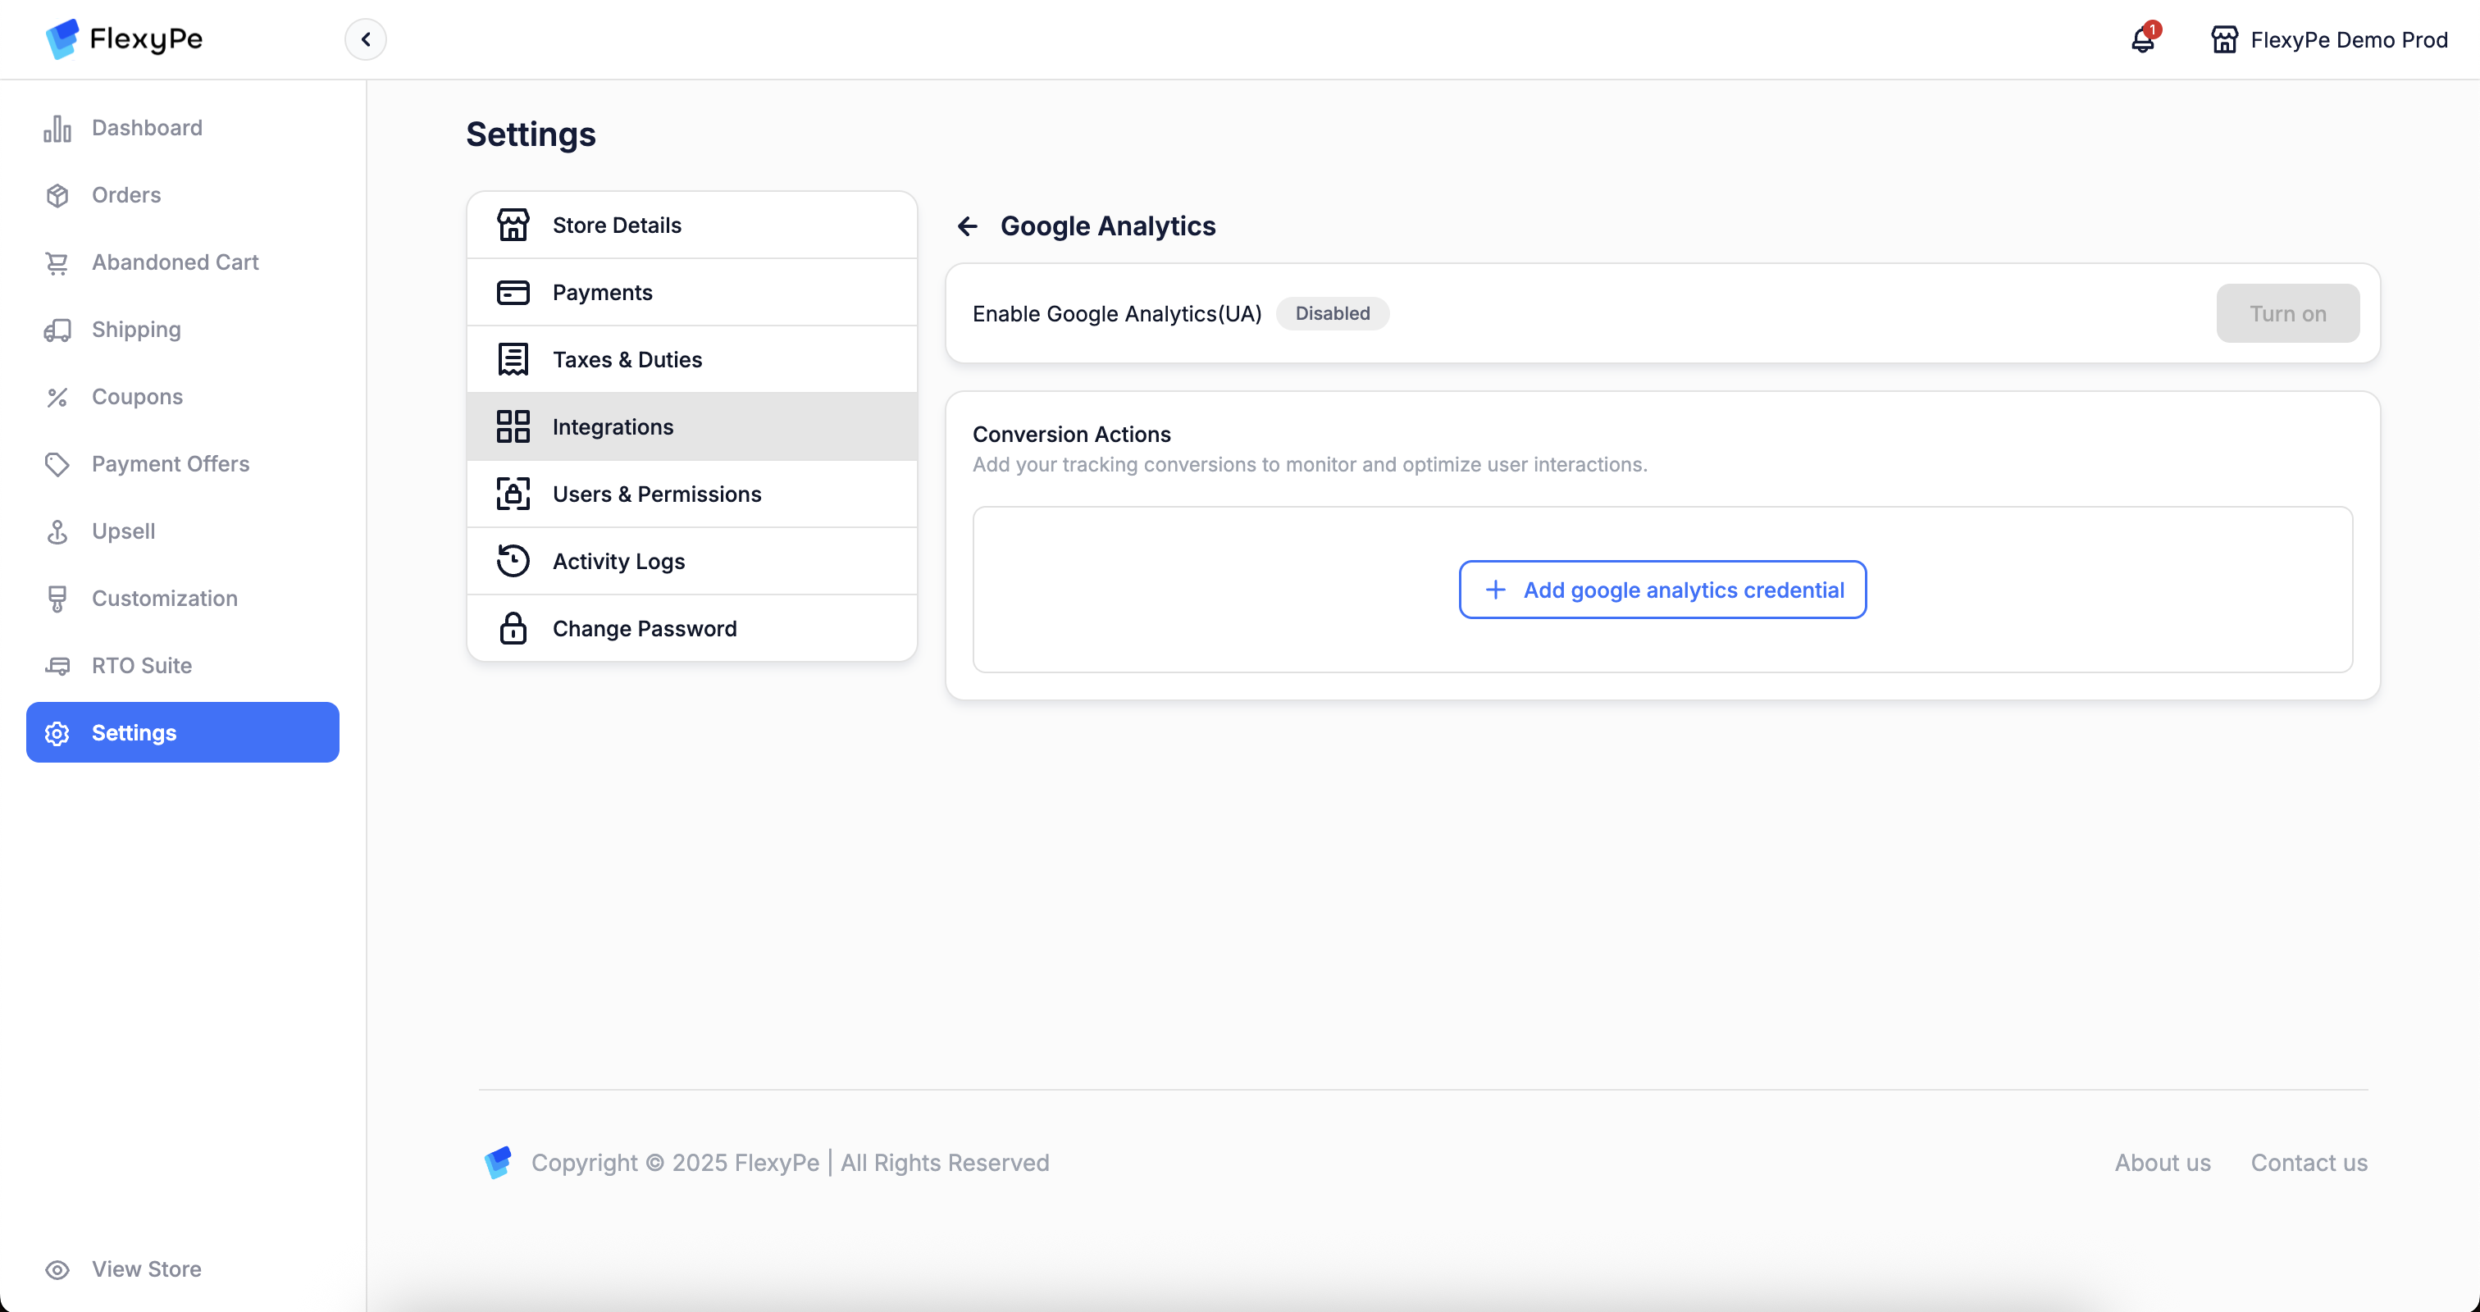Image resolution: width=2480 pixels, height=1312 pixels.
Task: Click the Shipping truck icon
Action: point(57,330)
